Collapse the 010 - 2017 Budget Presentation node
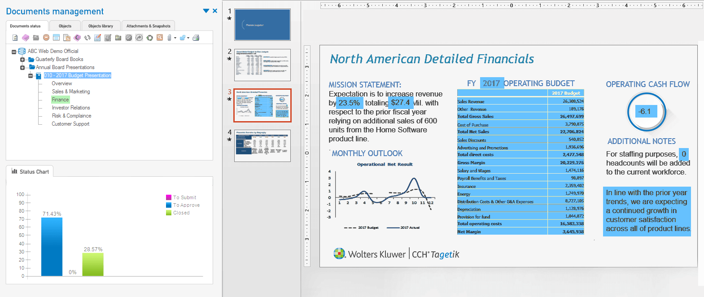 [31, 76]
